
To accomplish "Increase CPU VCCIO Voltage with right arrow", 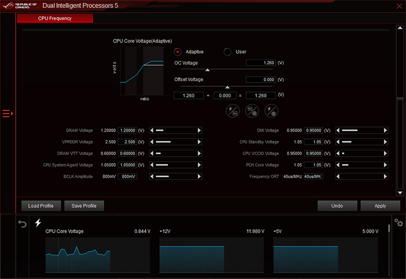I will click(x=385, y=153).
